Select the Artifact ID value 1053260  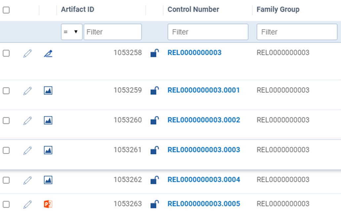(128, 120)
